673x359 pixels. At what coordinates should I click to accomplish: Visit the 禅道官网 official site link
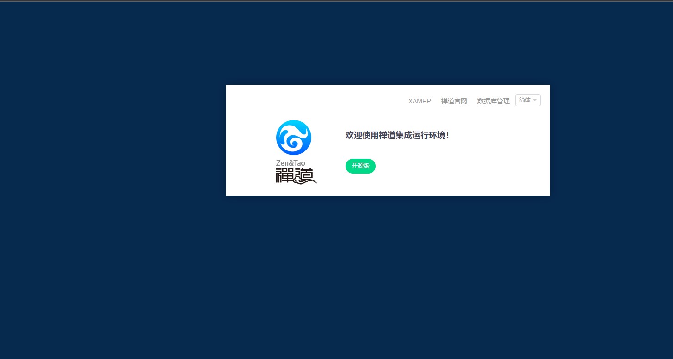454,101
